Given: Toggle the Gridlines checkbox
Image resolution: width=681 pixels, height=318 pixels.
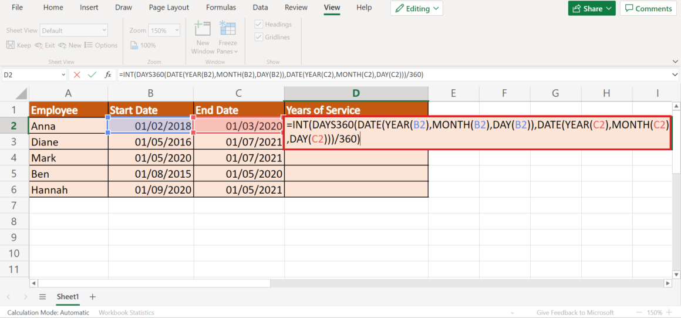Looking at the screenshot, I should click(258, 37).
